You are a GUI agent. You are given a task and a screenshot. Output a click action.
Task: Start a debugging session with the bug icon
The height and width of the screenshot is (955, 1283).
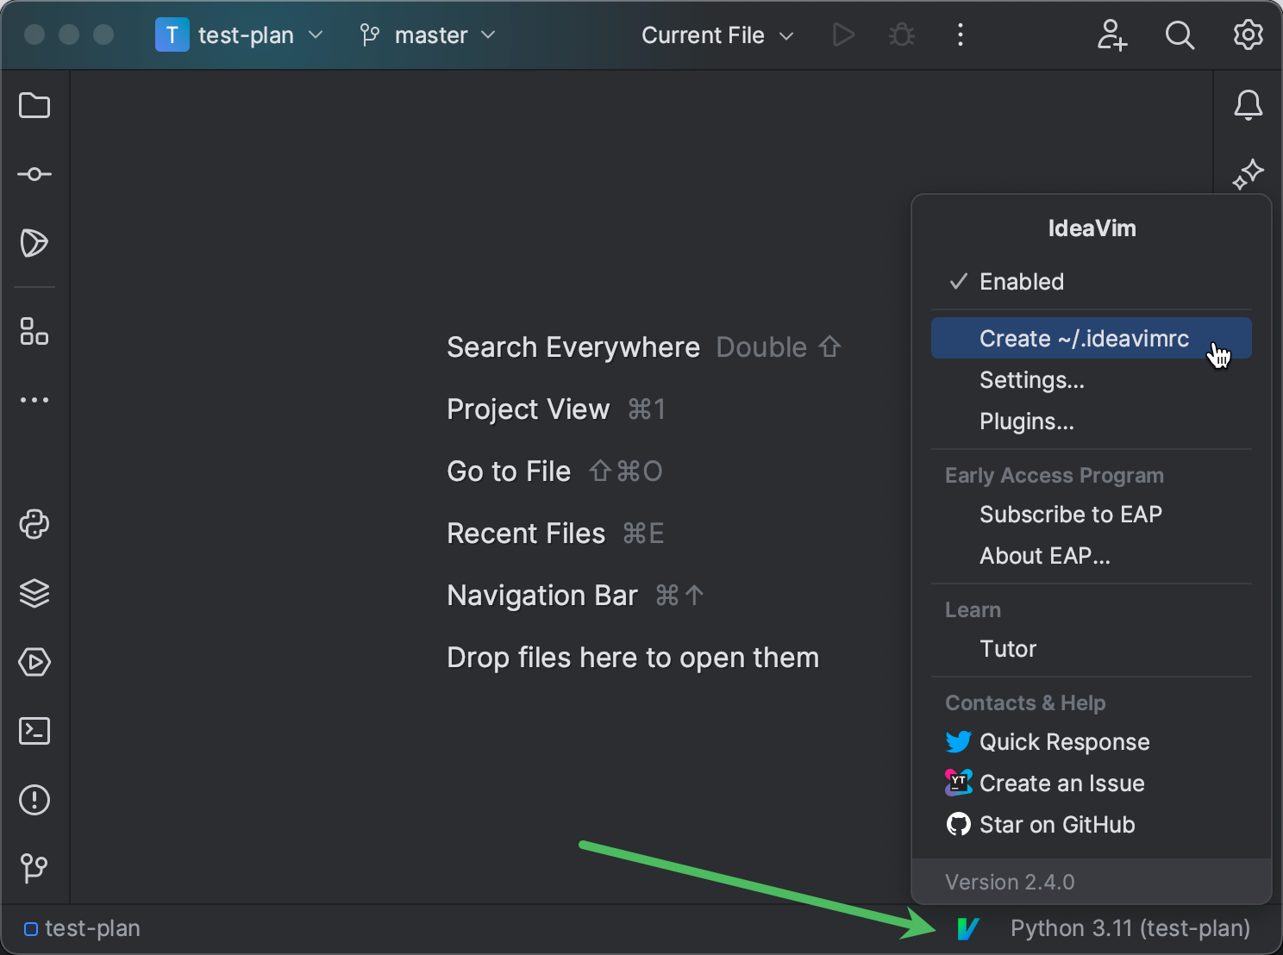coord(901,34)
